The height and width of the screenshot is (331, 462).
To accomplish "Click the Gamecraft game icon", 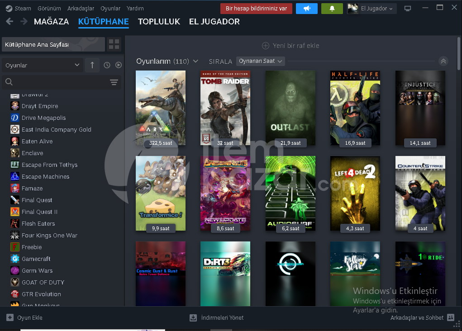I will coord(15,259).
